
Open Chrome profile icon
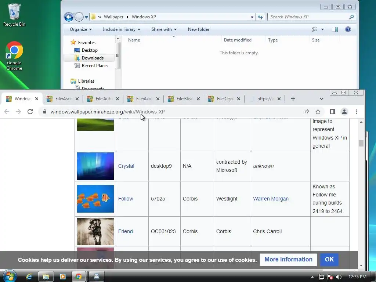pyautogui.click(x=344, y=112)
